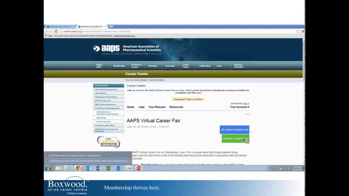Open the Chrome hamburger menu
349x196 pixels.
303,31
